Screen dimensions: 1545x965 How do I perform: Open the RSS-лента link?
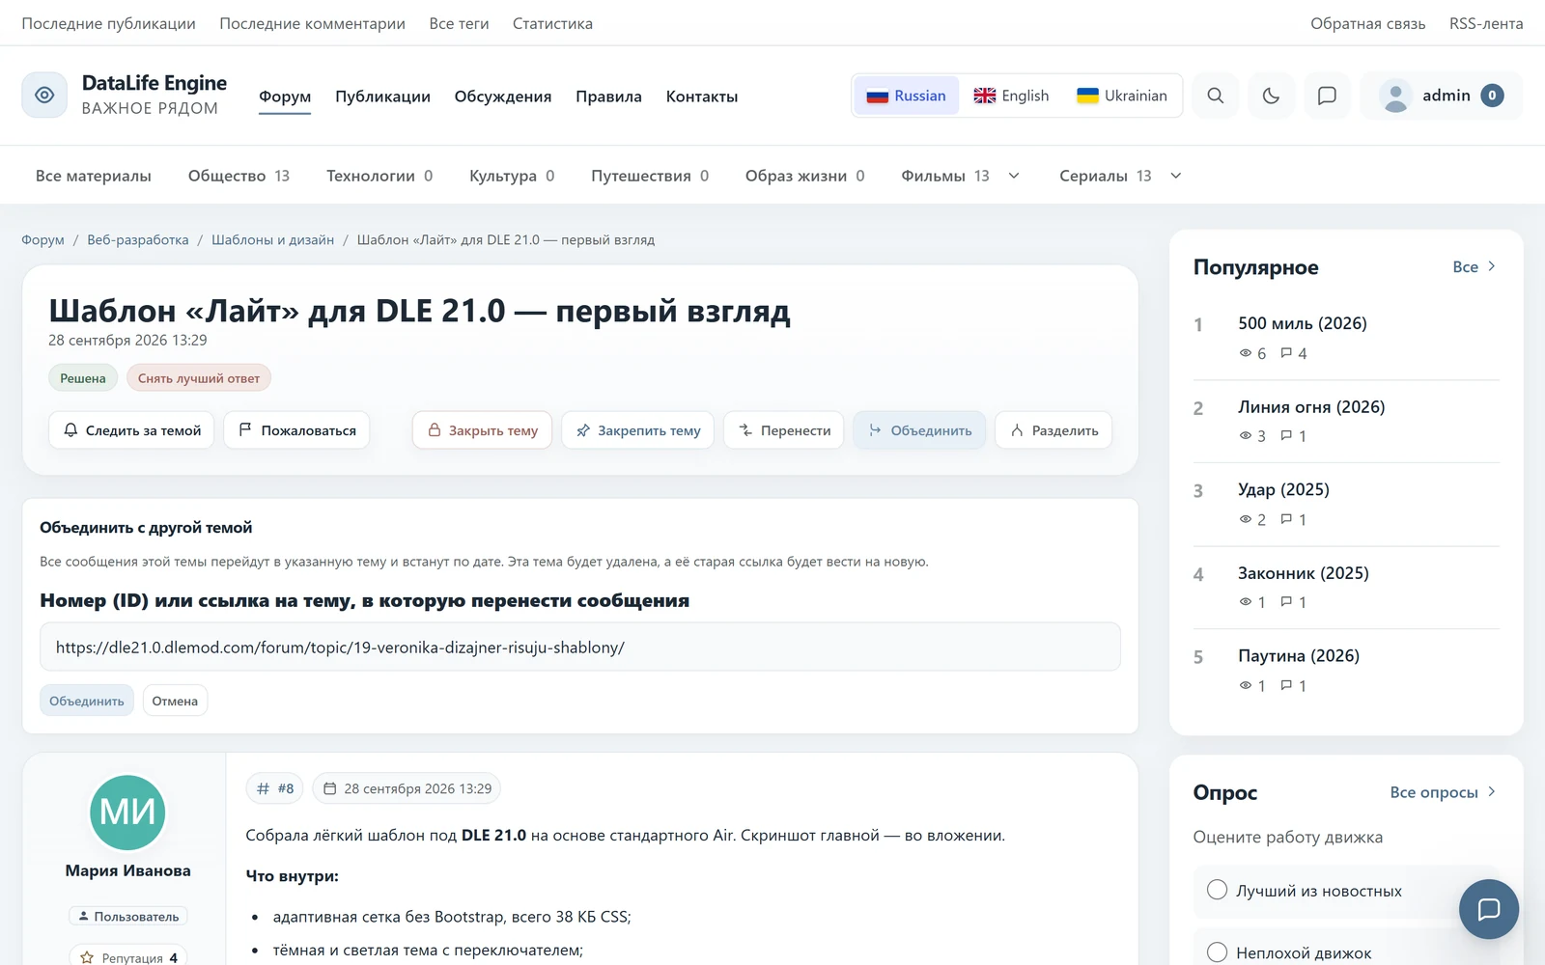pyautogui.click(x=1486, y=23)
